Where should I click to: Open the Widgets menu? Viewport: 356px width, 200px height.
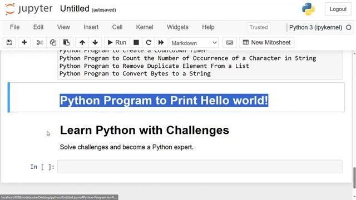click(177, 27)
